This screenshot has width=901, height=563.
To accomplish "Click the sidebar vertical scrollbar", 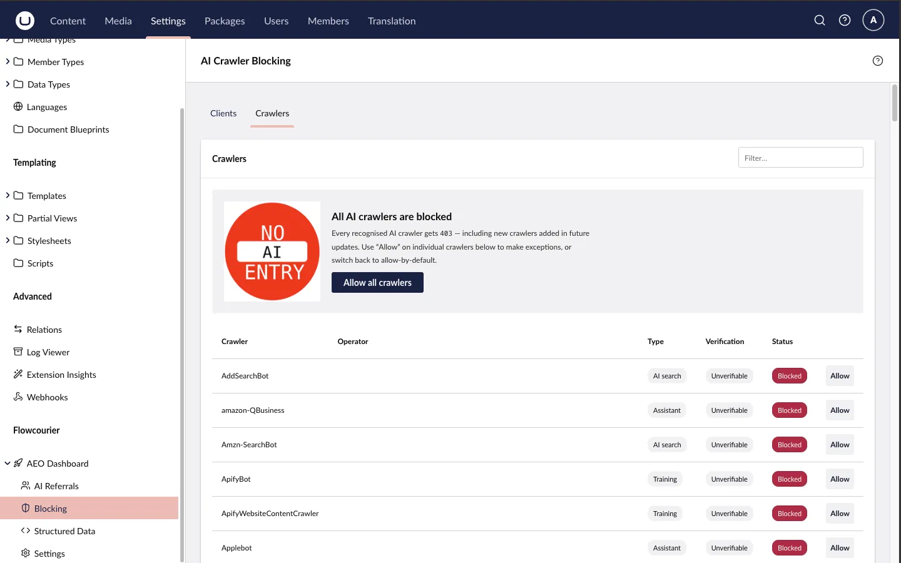I will click(182, 335).
